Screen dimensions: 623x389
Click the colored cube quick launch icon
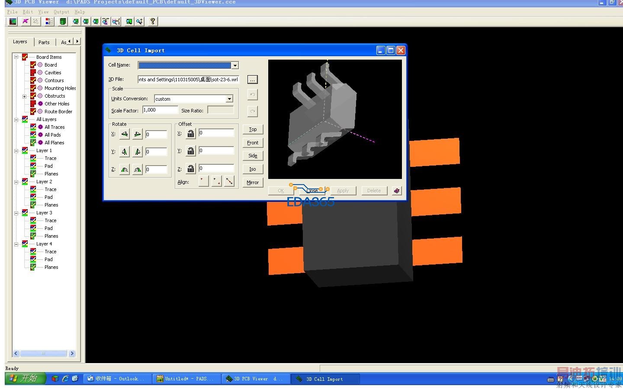tap(55, 379)
